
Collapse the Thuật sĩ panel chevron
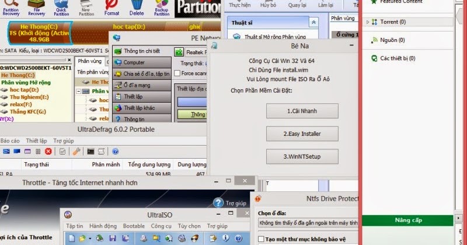point(313,22)
